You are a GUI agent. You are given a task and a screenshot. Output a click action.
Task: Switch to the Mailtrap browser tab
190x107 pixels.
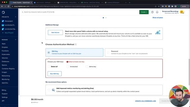(x=91, y=2)
